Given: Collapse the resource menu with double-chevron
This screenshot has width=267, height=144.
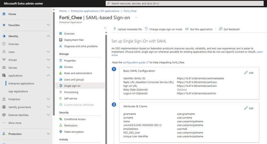Looking at the screenshot, I should pos(105,28).
